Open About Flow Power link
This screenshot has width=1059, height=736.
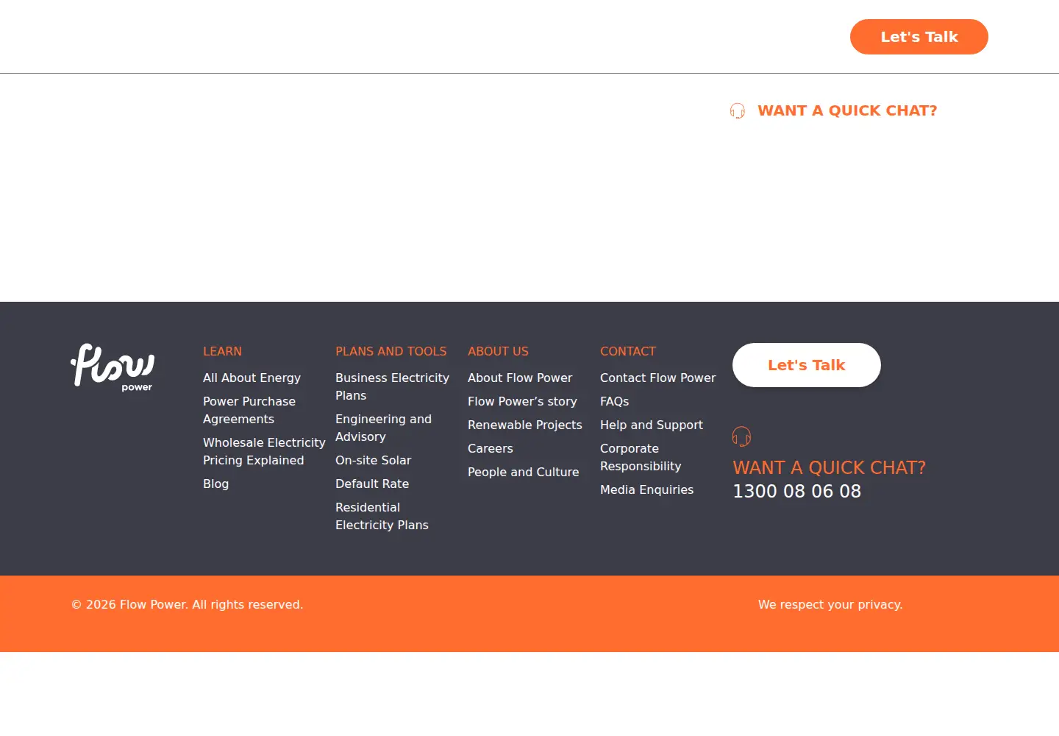pyautogui.click(x=520, y=378)
